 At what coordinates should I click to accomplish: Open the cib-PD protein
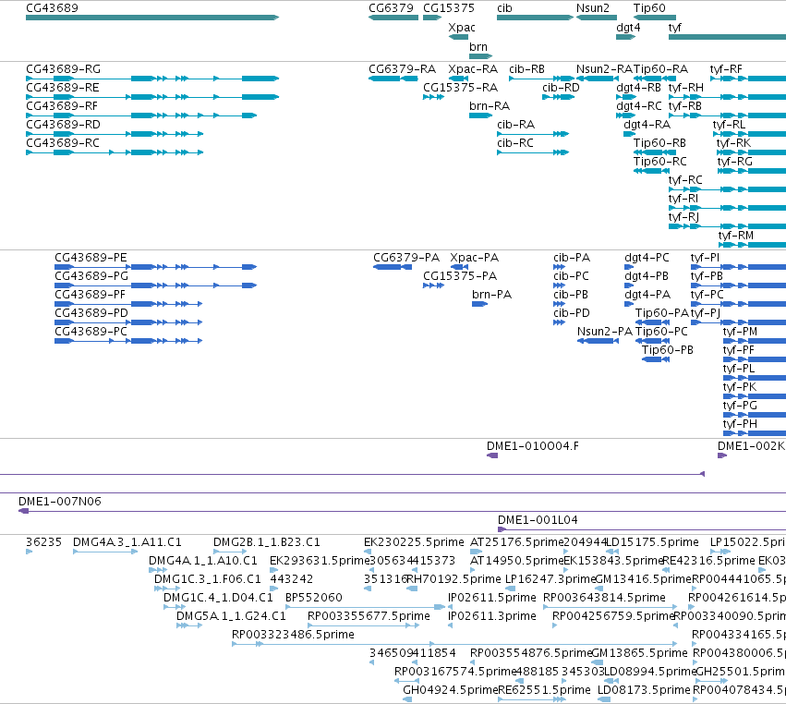point(560,322)
